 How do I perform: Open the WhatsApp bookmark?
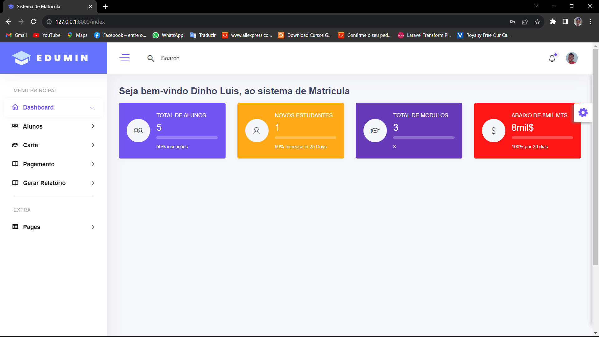pos(168,35)
